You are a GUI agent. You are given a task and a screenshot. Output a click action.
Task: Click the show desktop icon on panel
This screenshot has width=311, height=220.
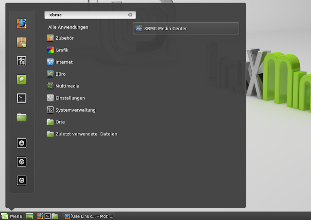(x=30, y=216)
